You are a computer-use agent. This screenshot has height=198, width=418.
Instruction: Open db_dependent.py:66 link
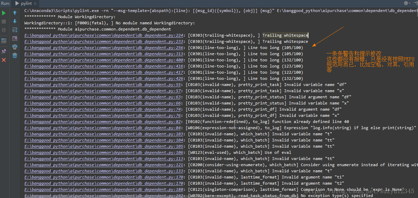click(x=102, y=103)
